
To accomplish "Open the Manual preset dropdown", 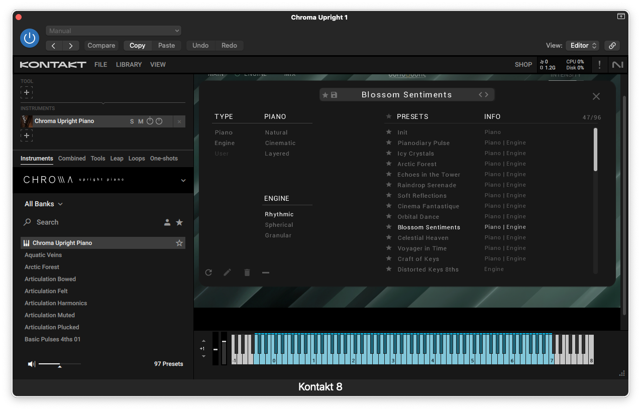I will [x=114, y=31].
